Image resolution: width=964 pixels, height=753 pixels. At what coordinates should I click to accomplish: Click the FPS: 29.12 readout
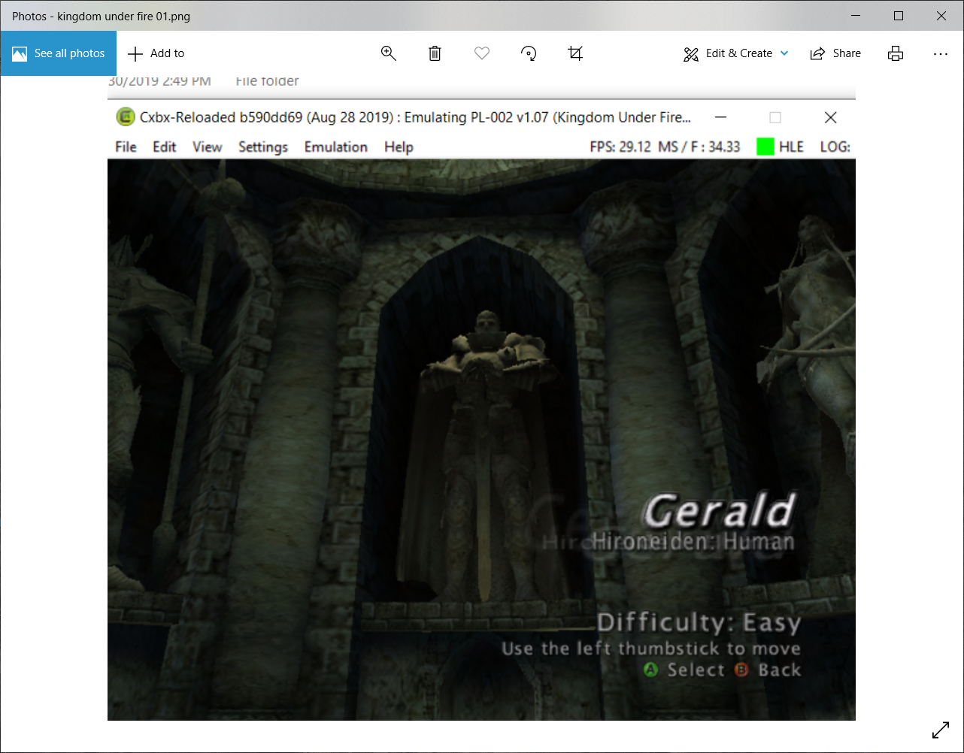(x=620, y=147)
